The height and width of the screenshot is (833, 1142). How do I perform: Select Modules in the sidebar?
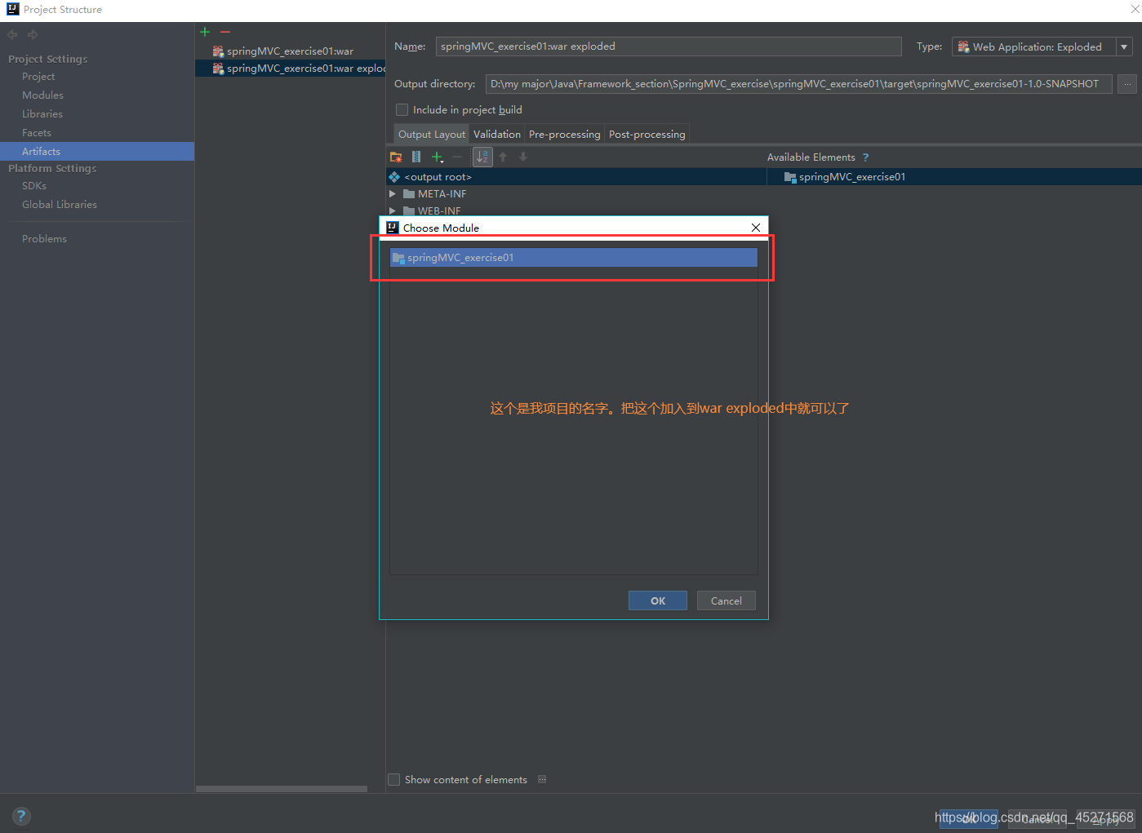pos(42,95)
